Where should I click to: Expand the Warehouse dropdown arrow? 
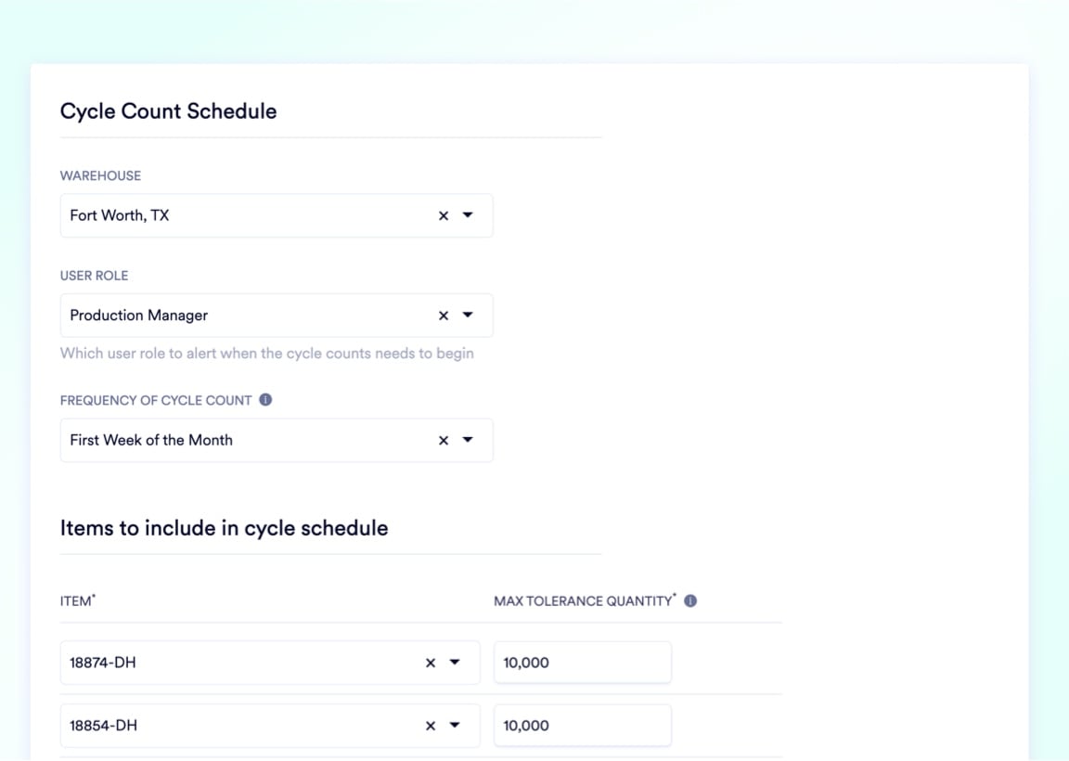(x=468, y=214)
